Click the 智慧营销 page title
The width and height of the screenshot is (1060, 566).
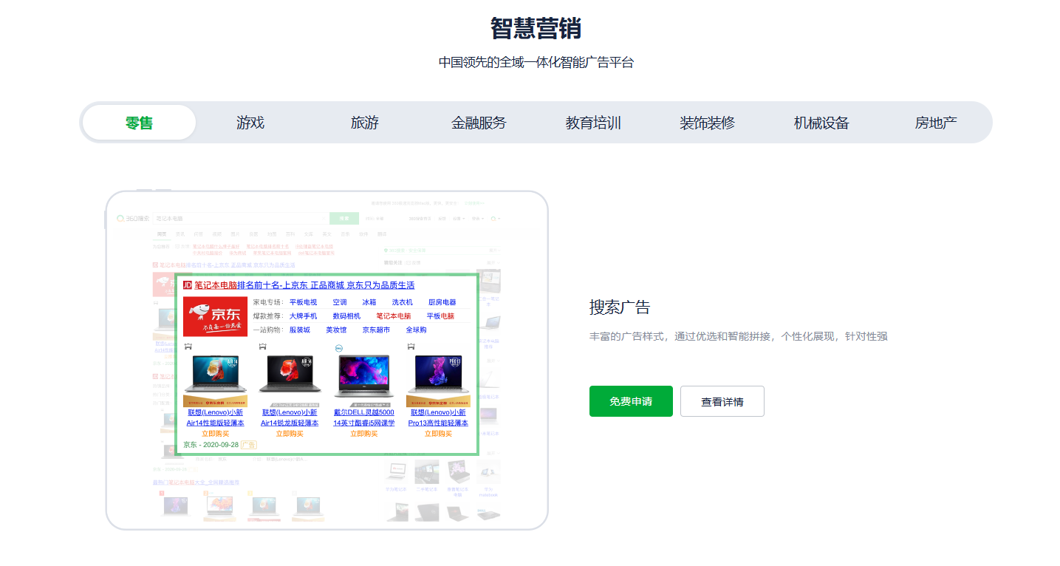(536, 28)
